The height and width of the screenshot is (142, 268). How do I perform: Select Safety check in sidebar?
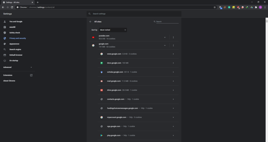coord(15,33)
